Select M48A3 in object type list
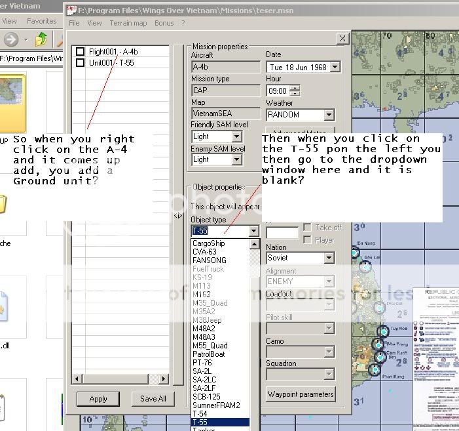459x431 pixels. coord(221,337)
